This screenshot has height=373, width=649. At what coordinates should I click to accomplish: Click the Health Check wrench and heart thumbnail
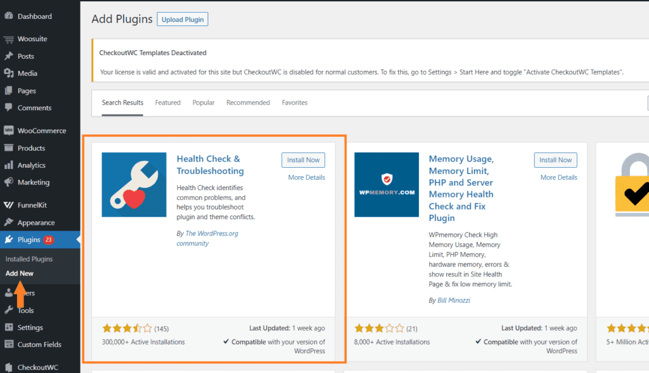pyautogui.click(x=134, y=184)
